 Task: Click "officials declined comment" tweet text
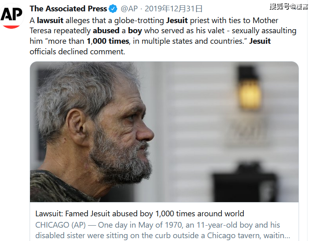pyautogui.click(x=77, y=51)
